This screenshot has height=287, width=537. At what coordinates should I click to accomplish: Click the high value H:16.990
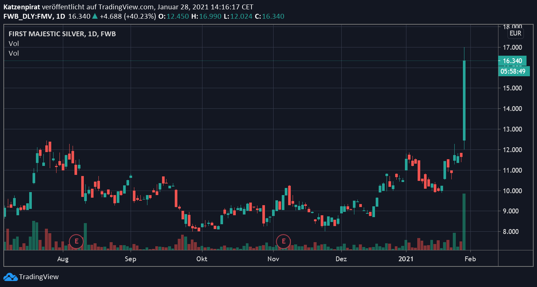click(205, 16)
